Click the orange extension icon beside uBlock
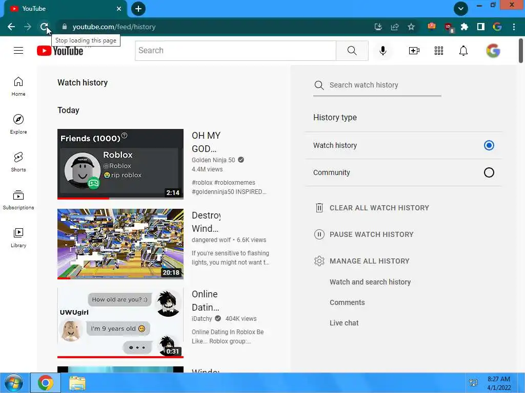 432,26
